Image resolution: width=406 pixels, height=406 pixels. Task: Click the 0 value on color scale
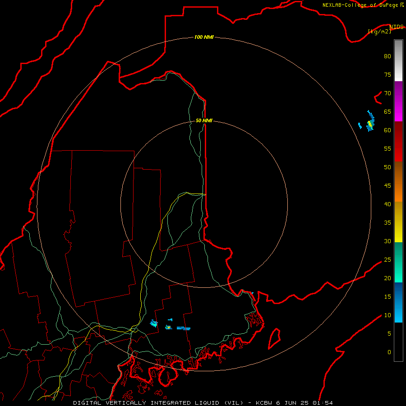[x=389, y=352]
